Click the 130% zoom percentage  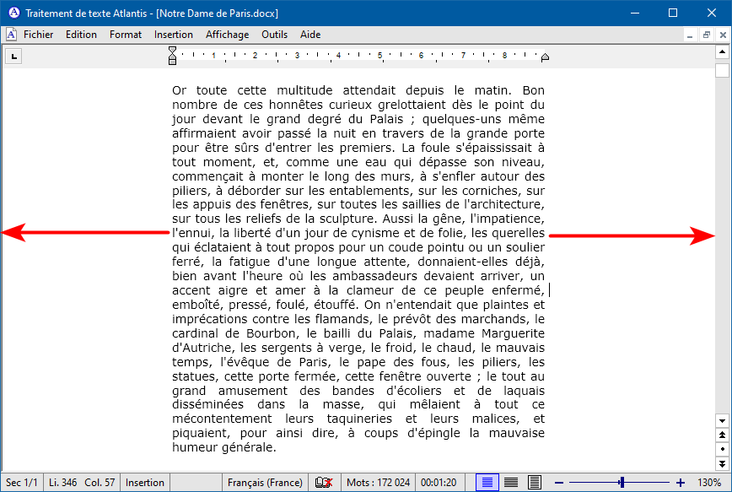click(709, 483)
